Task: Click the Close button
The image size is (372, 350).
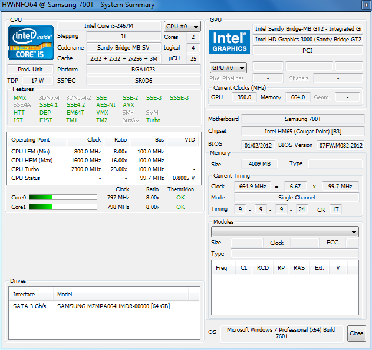Action: (x=356, y=333)
